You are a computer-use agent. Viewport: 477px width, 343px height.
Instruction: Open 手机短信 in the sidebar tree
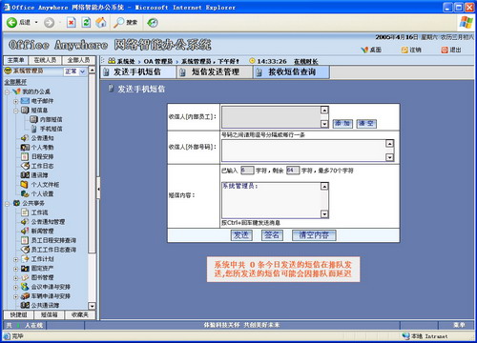tap(51, 129)
